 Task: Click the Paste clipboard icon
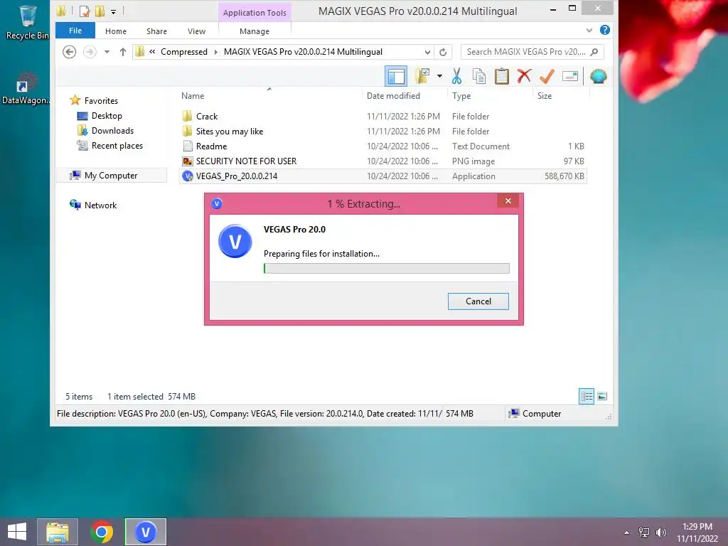point(501,76)
